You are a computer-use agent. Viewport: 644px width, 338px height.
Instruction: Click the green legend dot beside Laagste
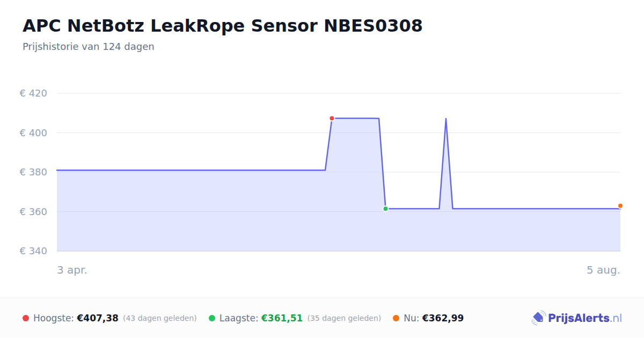pos(212,318)
